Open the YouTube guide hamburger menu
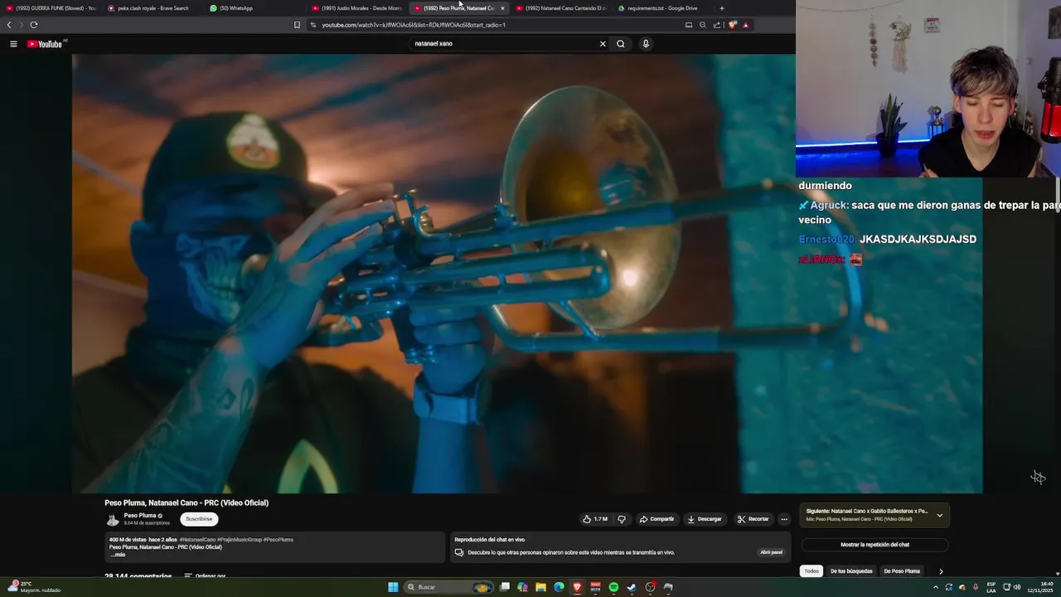Image resolution: width=1061 pixels, height=597 pixels. coord(13,44)
